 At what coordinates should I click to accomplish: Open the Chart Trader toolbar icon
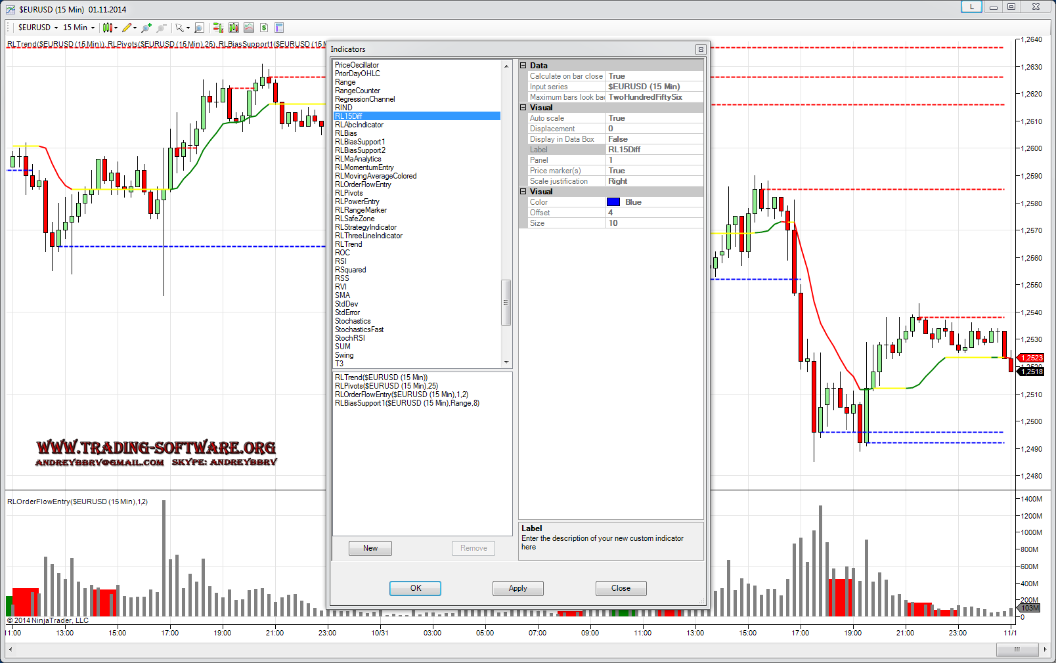tap(218, 28)
